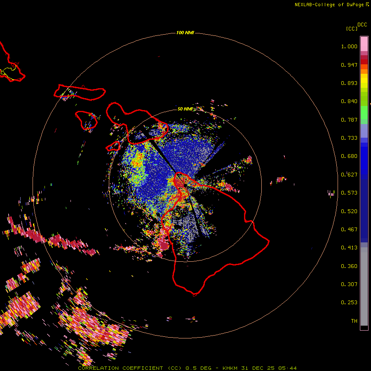Image resolution: width=371 pixels, height=371 pixels.
Task: Click the 1.000 value on the scale
Action: [349, 46]
